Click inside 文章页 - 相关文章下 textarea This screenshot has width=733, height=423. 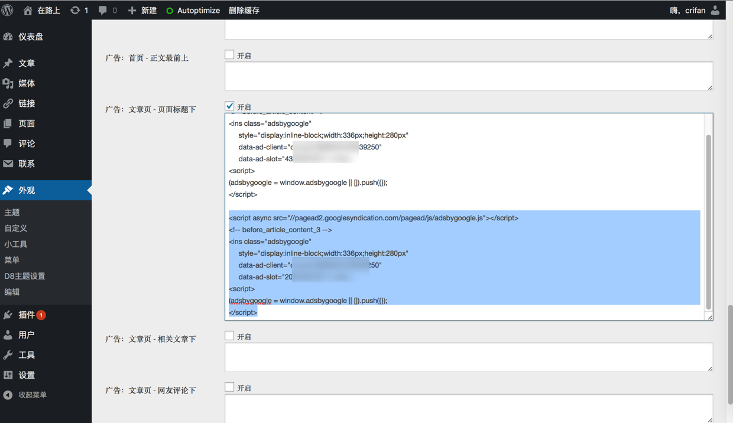pyautogui.click(x=469, y=357)
